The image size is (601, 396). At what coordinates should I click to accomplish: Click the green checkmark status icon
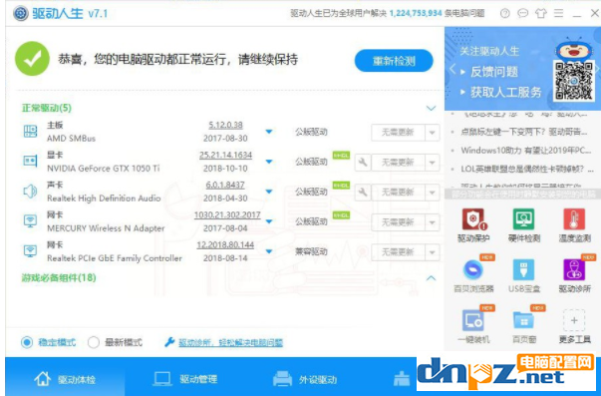pyautogui.click(x=32, y=59)
